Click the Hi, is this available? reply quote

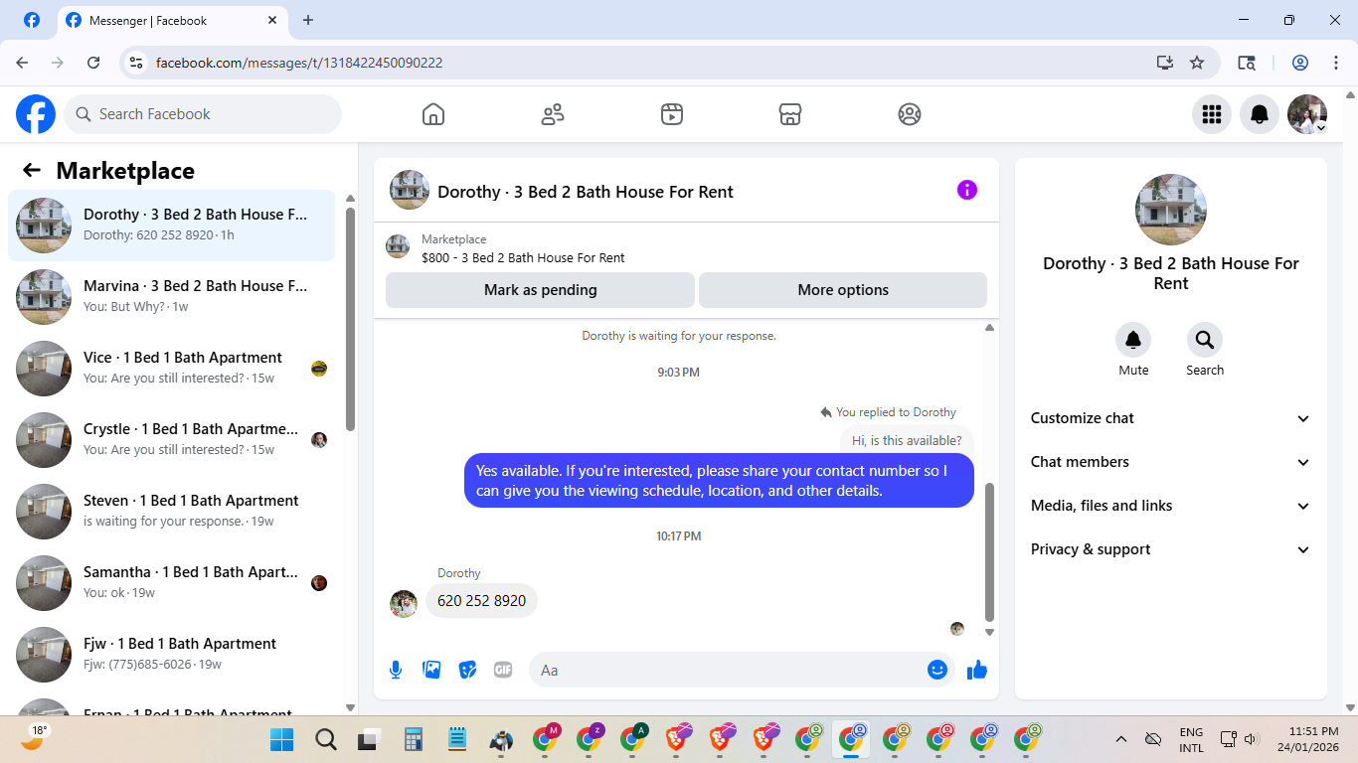click(x=907, y=440)
